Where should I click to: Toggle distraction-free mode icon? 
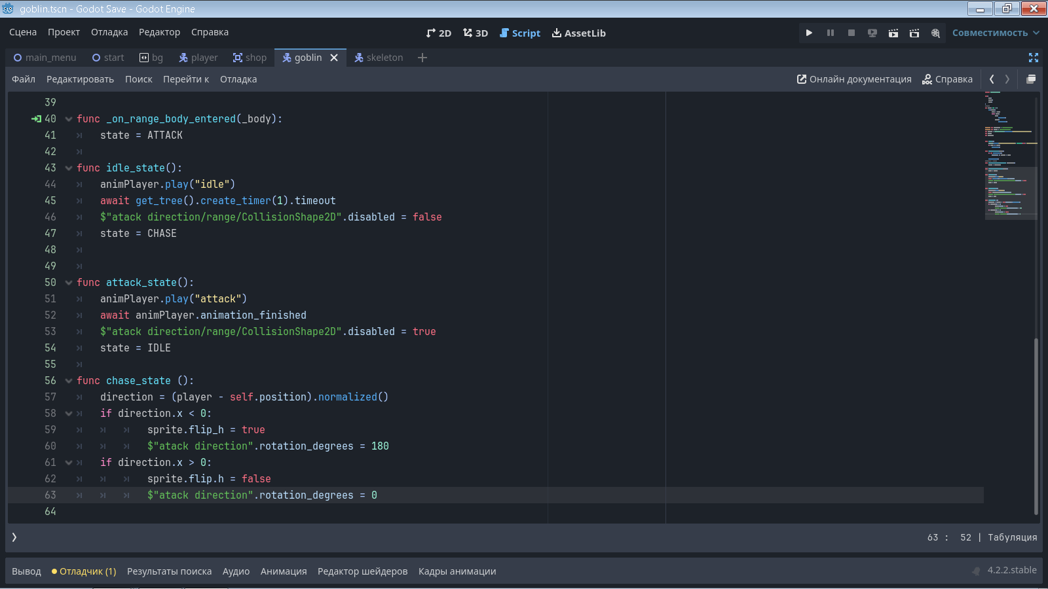pos(1034,58)
